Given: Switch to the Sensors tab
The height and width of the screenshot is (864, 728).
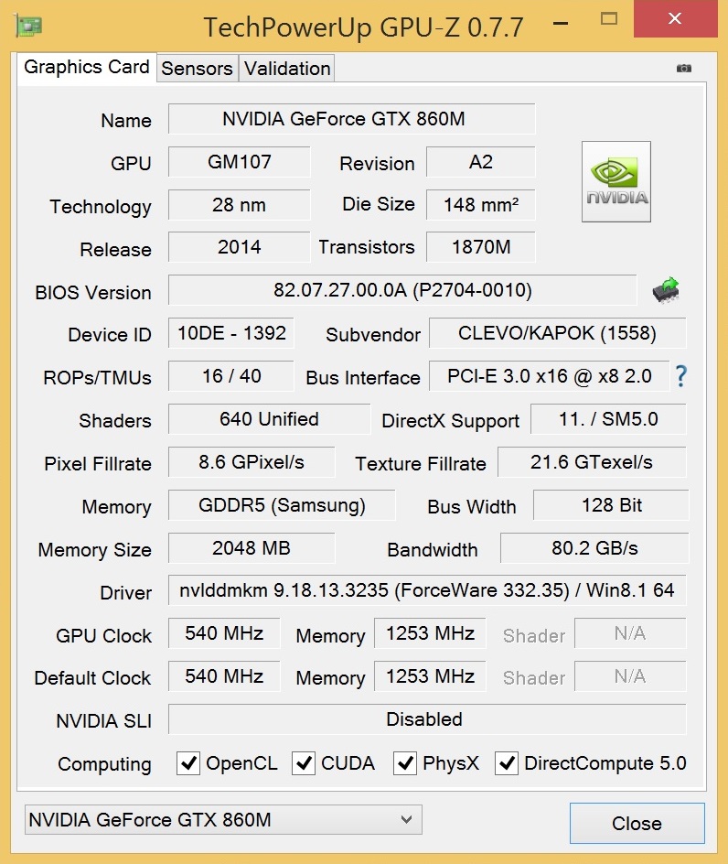Looking at the screenshot, I should coord(197,69).
